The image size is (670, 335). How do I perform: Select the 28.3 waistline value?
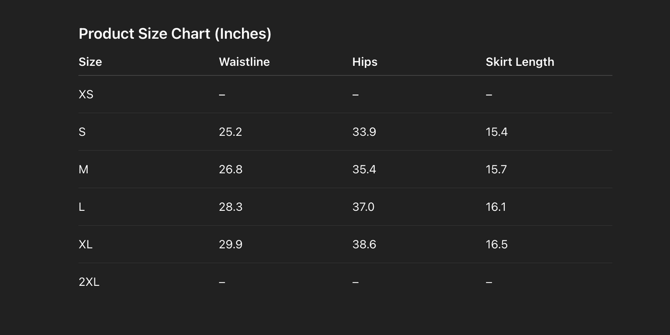[x=230, y=207]
